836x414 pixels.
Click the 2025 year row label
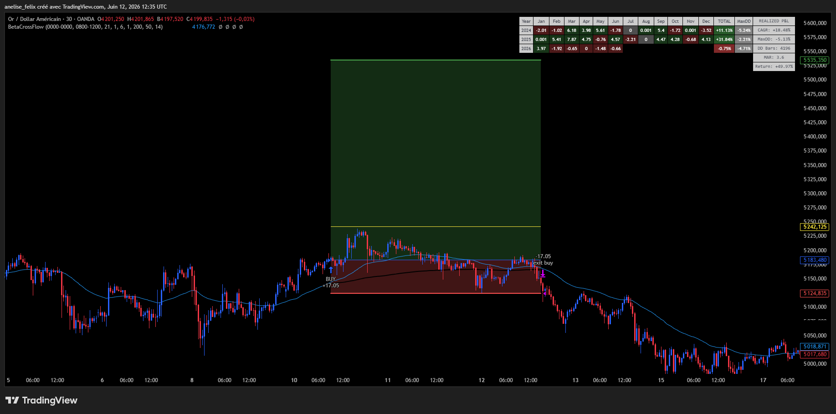(526, 40)
